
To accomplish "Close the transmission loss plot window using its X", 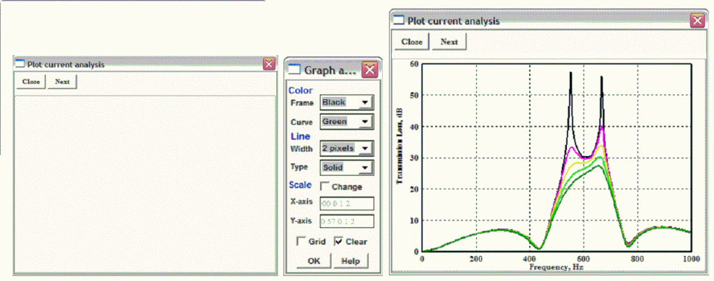I will (697, 21).
